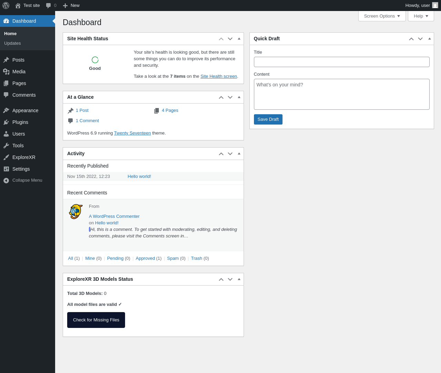Click the Quick Draft Title field
This screenshot has height=373, width=441.
[342, 62]
